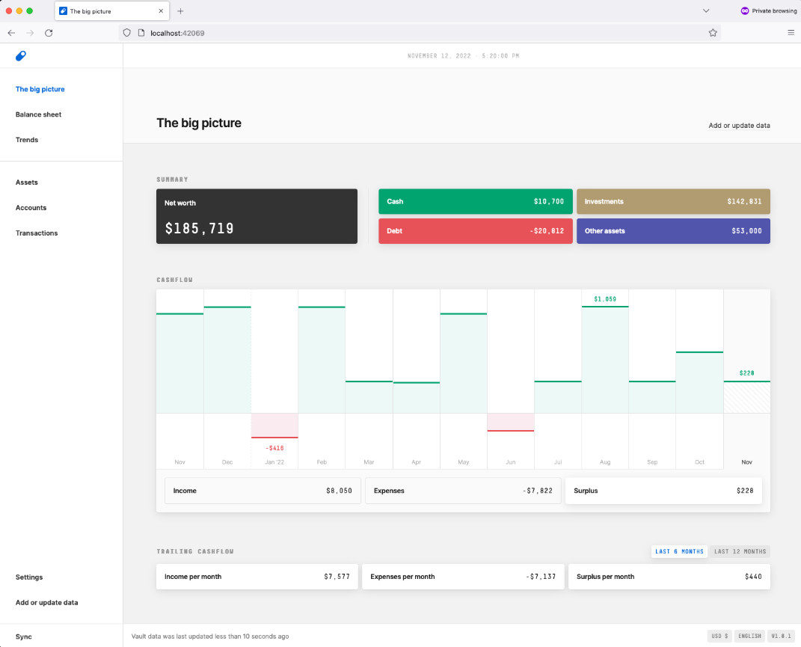Viewport: 801px width, 647px height.
Task: Click the blue app logo icon
Action: 21,55
